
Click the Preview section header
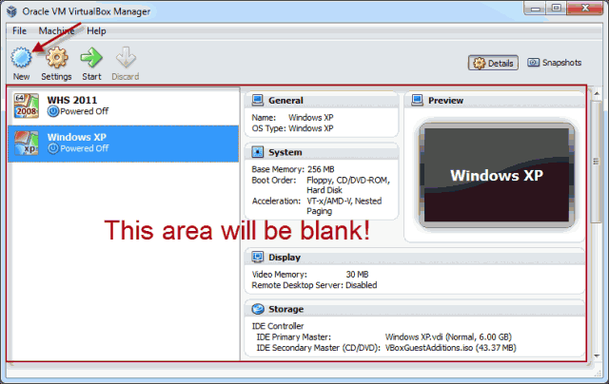click(495, 101)
